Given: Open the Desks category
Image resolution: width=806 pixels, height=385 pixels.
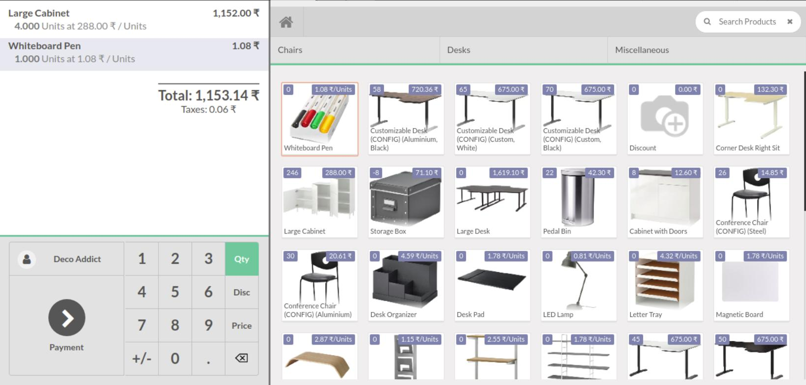Looking at the screenshot, I should pyautogui.click(x=459, y=50).
